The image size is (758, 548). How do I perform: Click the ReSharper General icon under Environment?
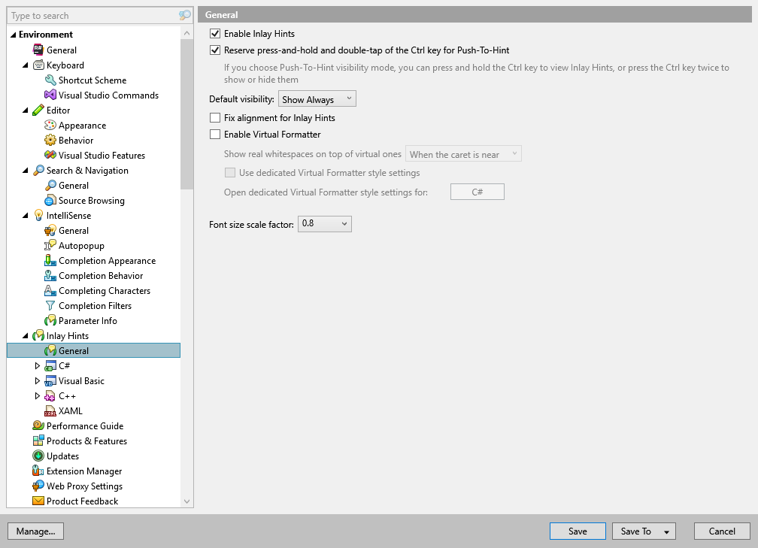38,50
